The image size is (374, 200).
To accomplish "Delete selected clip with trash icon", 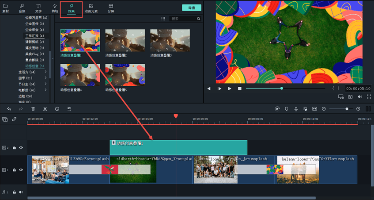I will [33, 109].
